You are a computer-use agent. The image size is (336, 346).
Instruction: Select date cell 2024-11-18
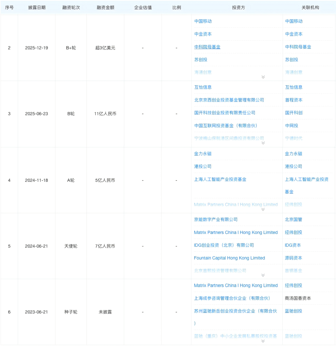[x=37, y=180]
